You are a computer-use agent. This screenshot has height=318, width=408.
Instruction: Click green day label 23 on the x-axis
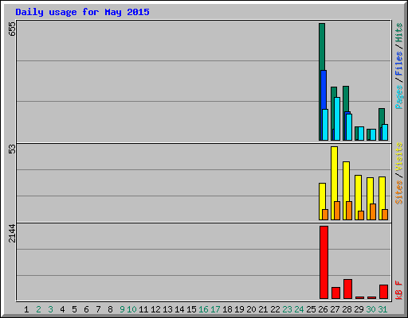pos(287,309)
